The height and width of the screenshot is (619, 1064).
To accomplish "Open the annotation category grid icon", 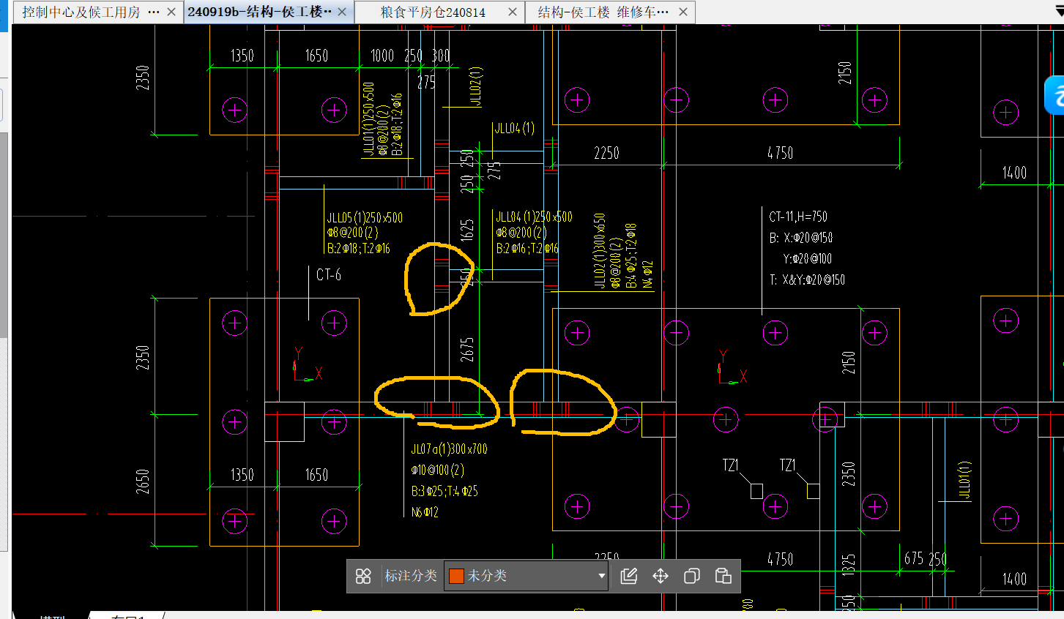I will [363, 577].
